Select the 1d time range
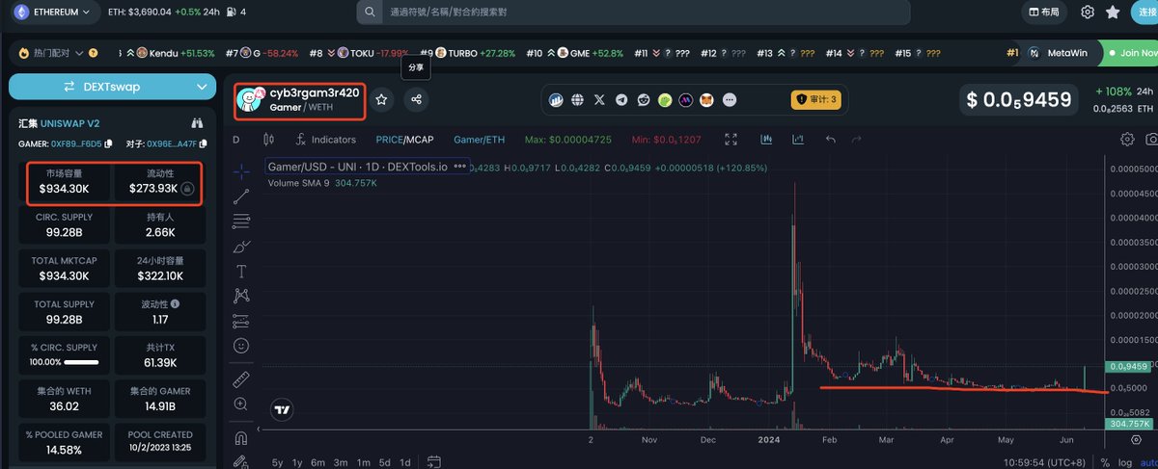The height and width of the screenshot is (469, 1158). 405,462
